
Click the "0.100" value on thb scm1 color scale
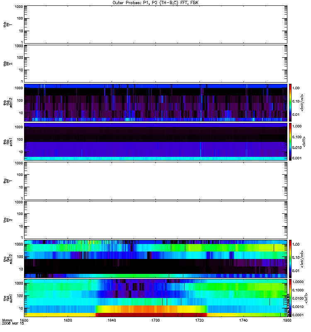[x=297, y=137]
